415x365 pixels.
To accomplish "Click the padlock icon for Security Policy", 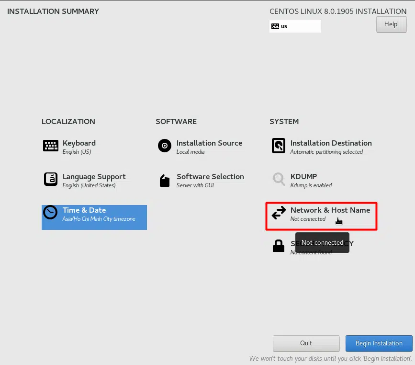I will click(x=279, y=246).
